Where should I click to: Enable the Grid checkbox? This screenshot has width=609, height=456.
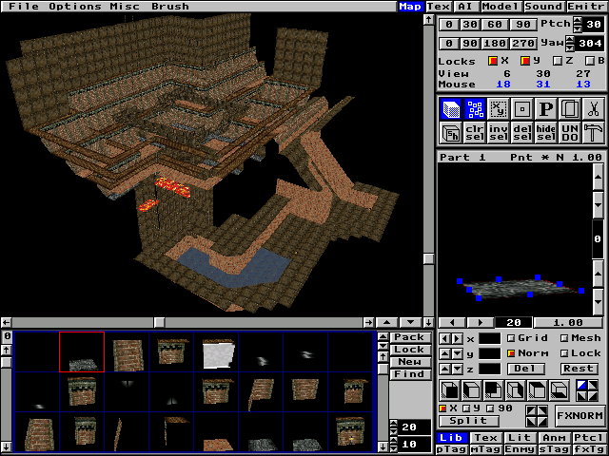511,338
